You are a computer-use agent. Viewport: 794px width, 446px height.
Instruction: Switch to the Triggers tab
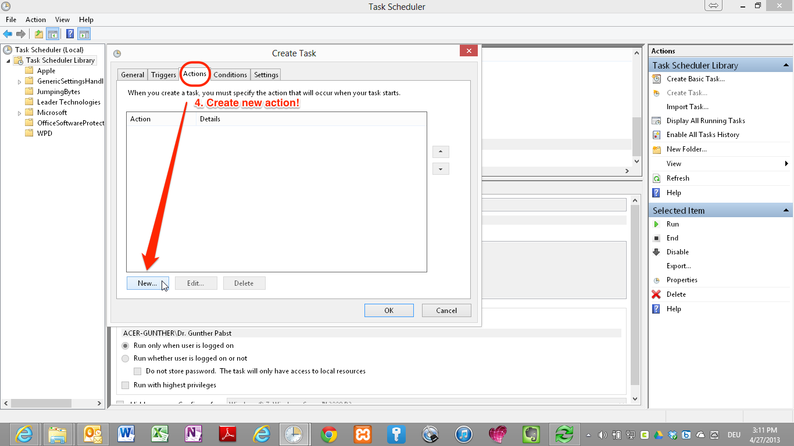click(x=163, y=75)
